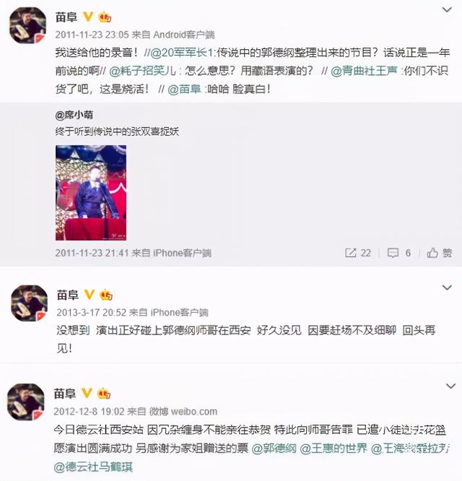The image size is (462, 481).
Task: Open the performer photo thumbnail
Action: click(91, 193)
